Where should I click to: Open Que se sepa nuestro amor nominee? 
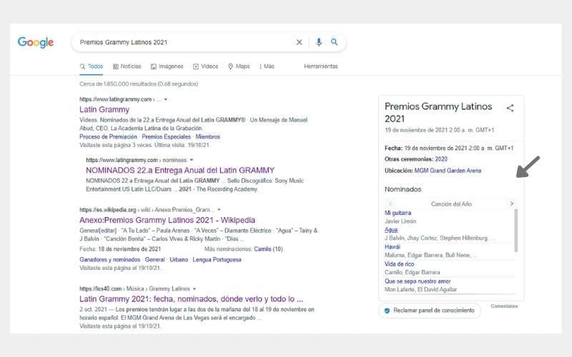click(418, 281)
